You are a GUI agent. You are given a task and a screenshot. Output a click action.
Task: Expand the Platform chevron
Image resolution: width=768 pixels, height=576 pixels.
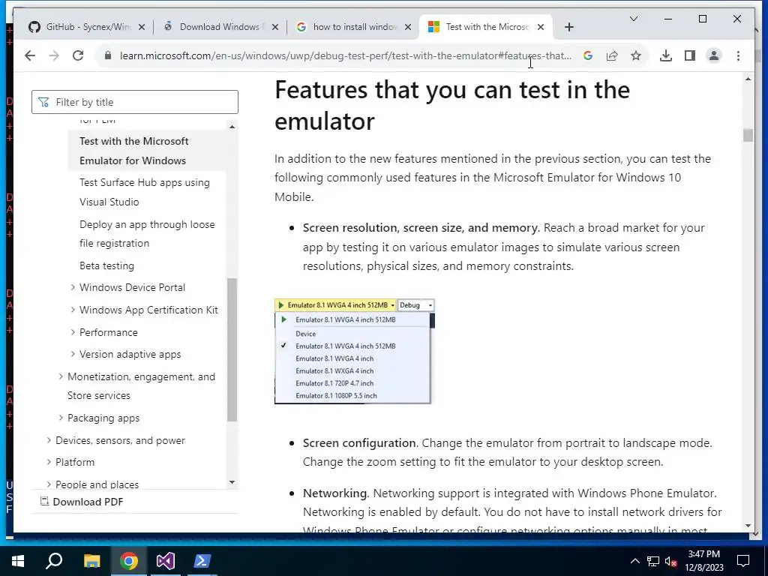click(49, 462)
